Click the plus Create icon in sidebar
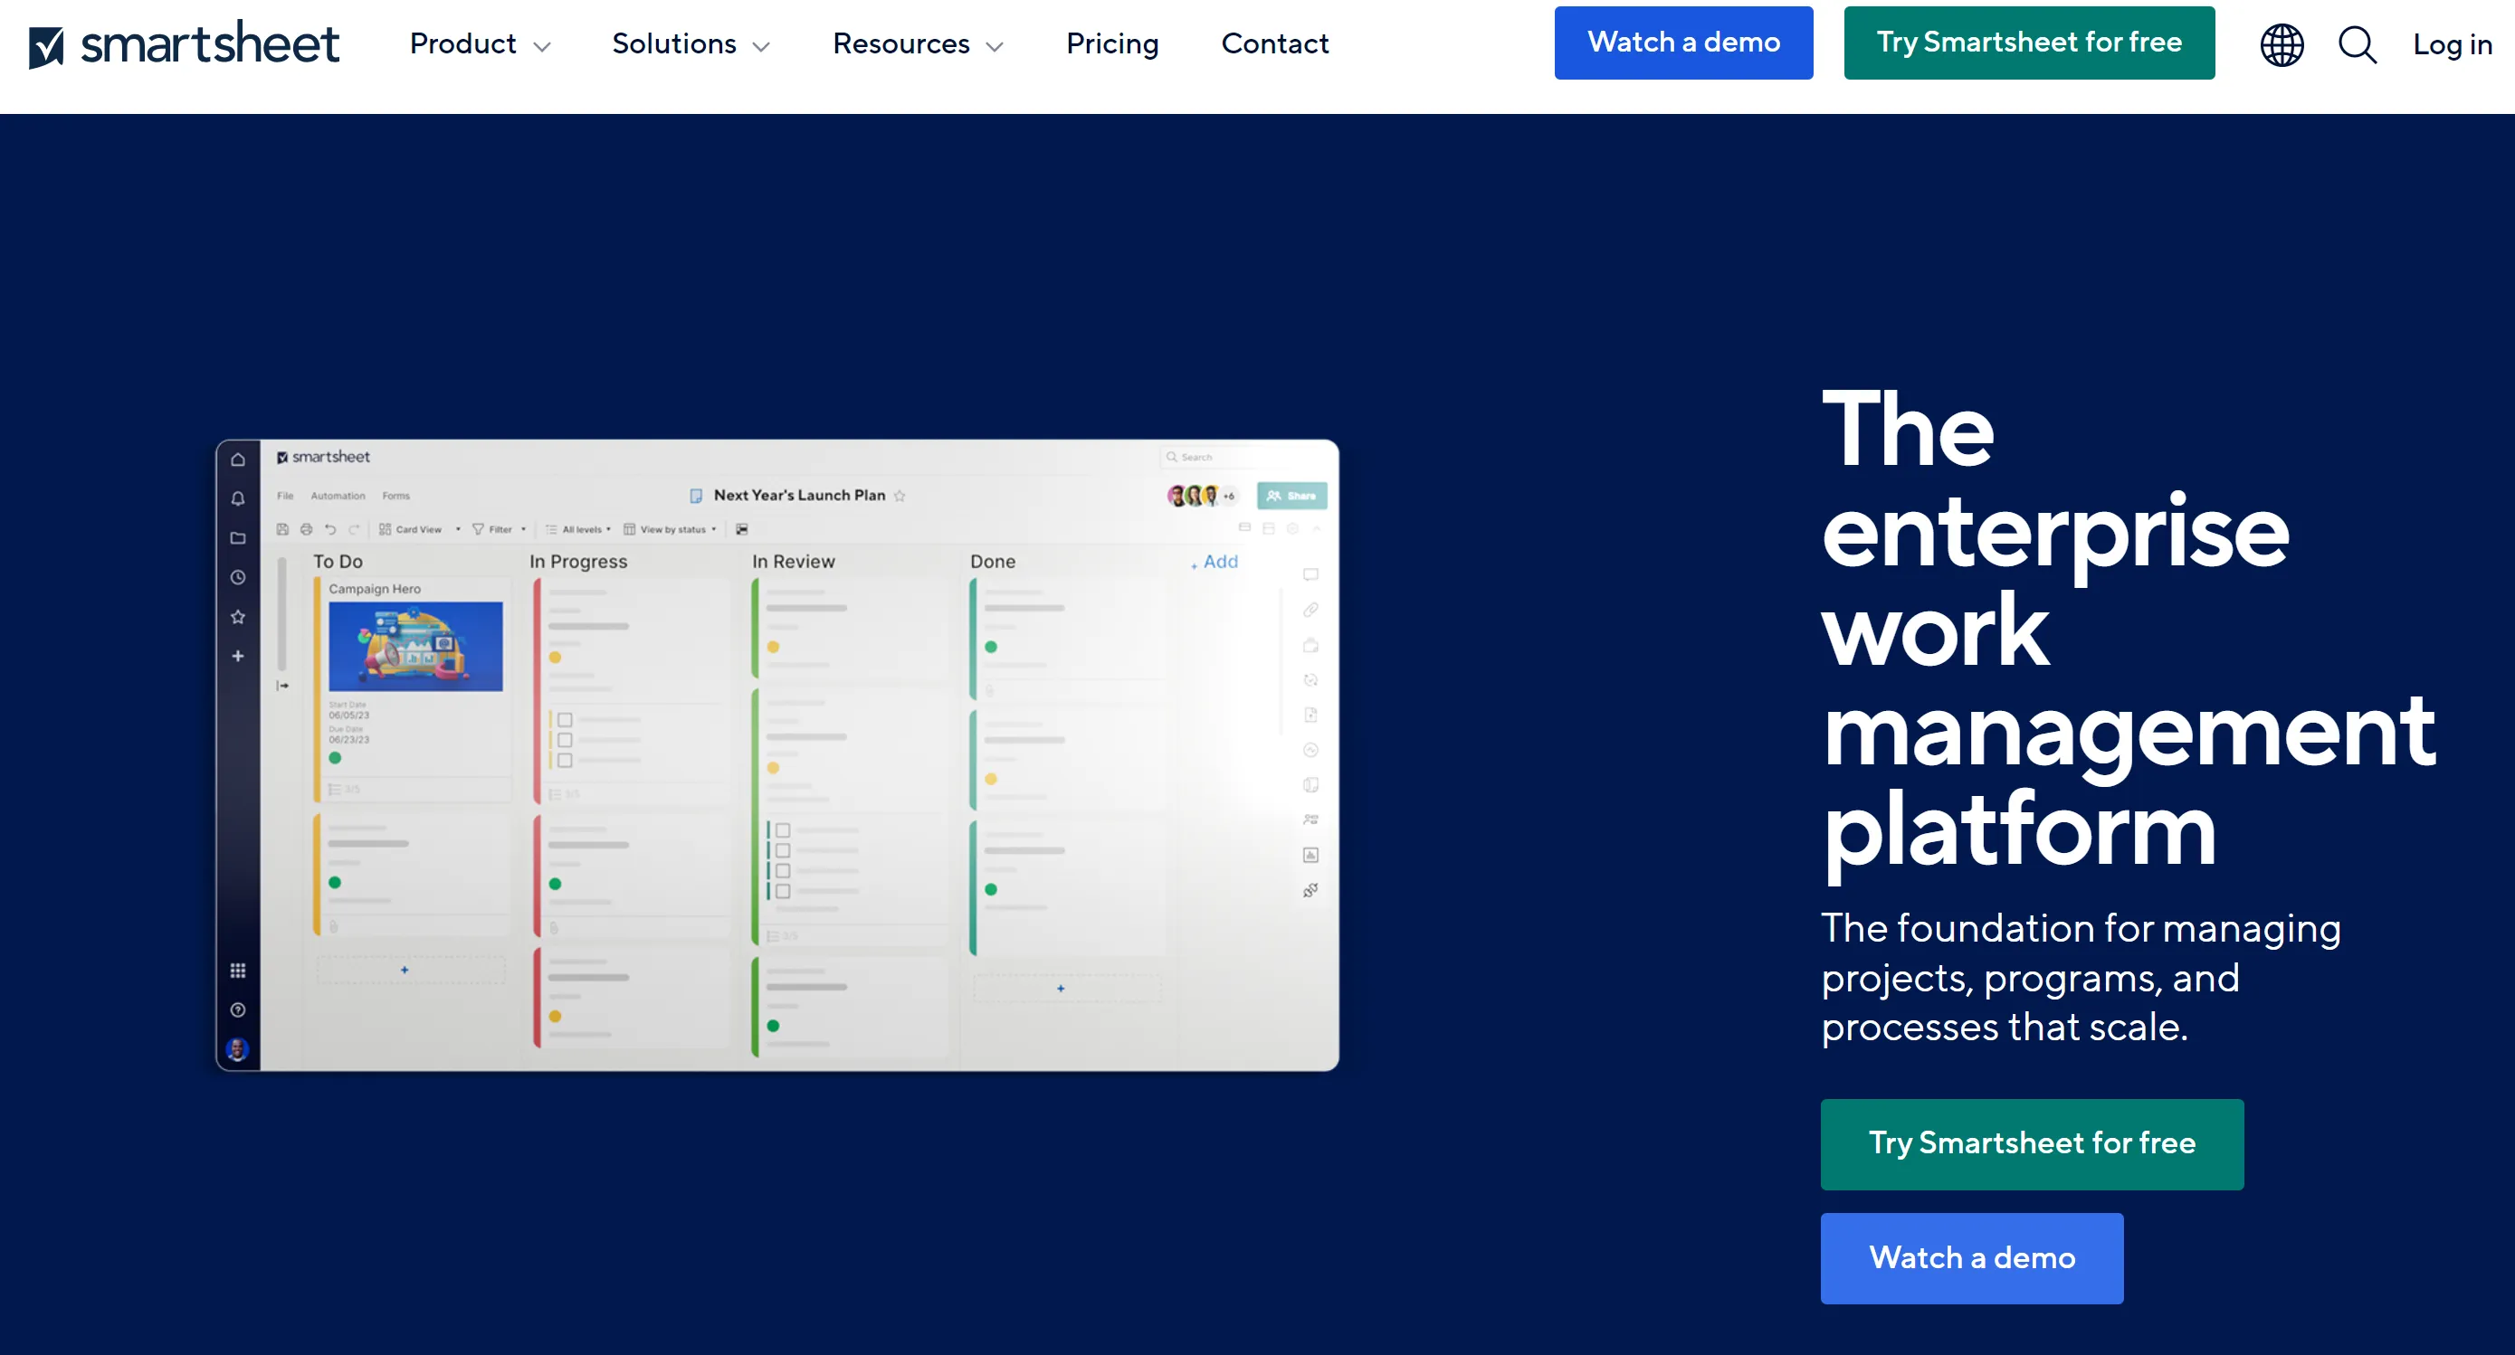Image resolution: width=2515 pixels, height=1355 pixels. 237,657
